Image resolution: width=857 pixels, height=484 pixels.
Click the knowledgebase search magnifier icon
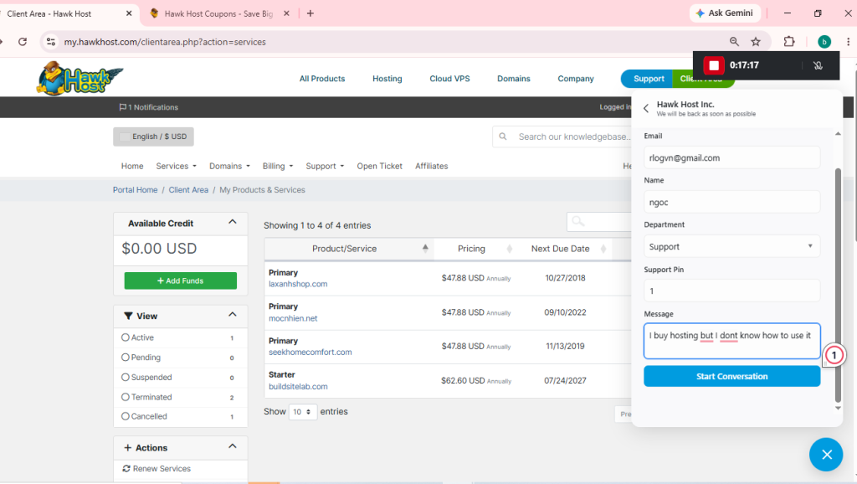[x=503, y=136]
